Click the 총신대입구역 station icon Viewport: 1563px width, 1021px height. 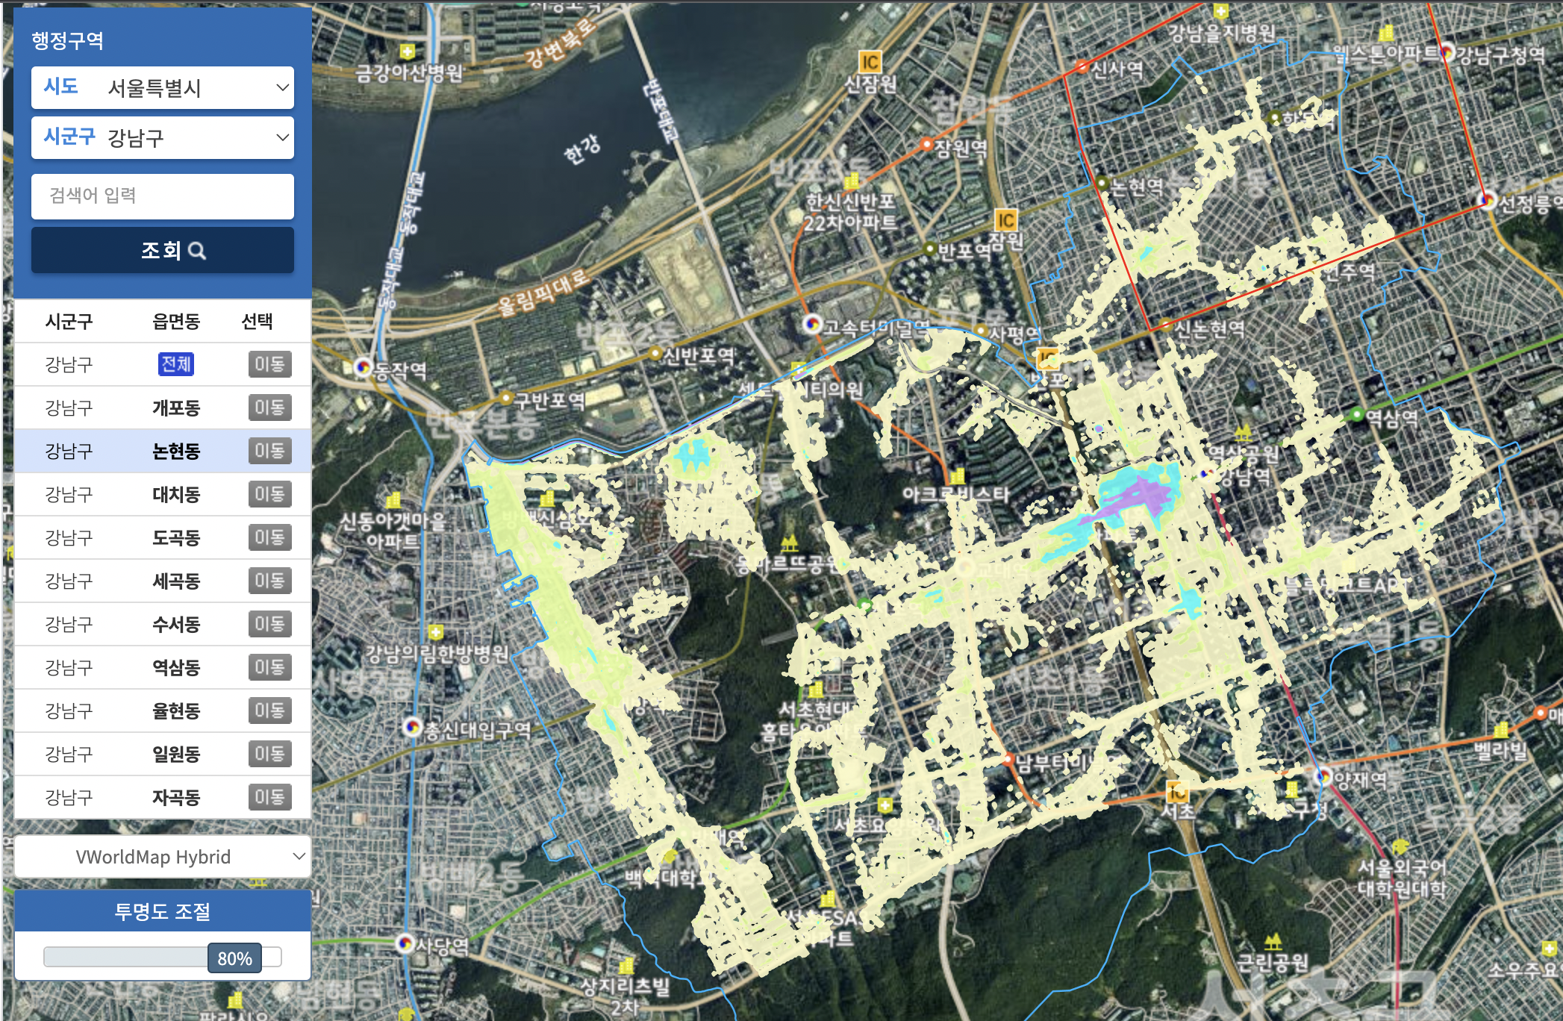pyautogui.click(x=412, y=726)
